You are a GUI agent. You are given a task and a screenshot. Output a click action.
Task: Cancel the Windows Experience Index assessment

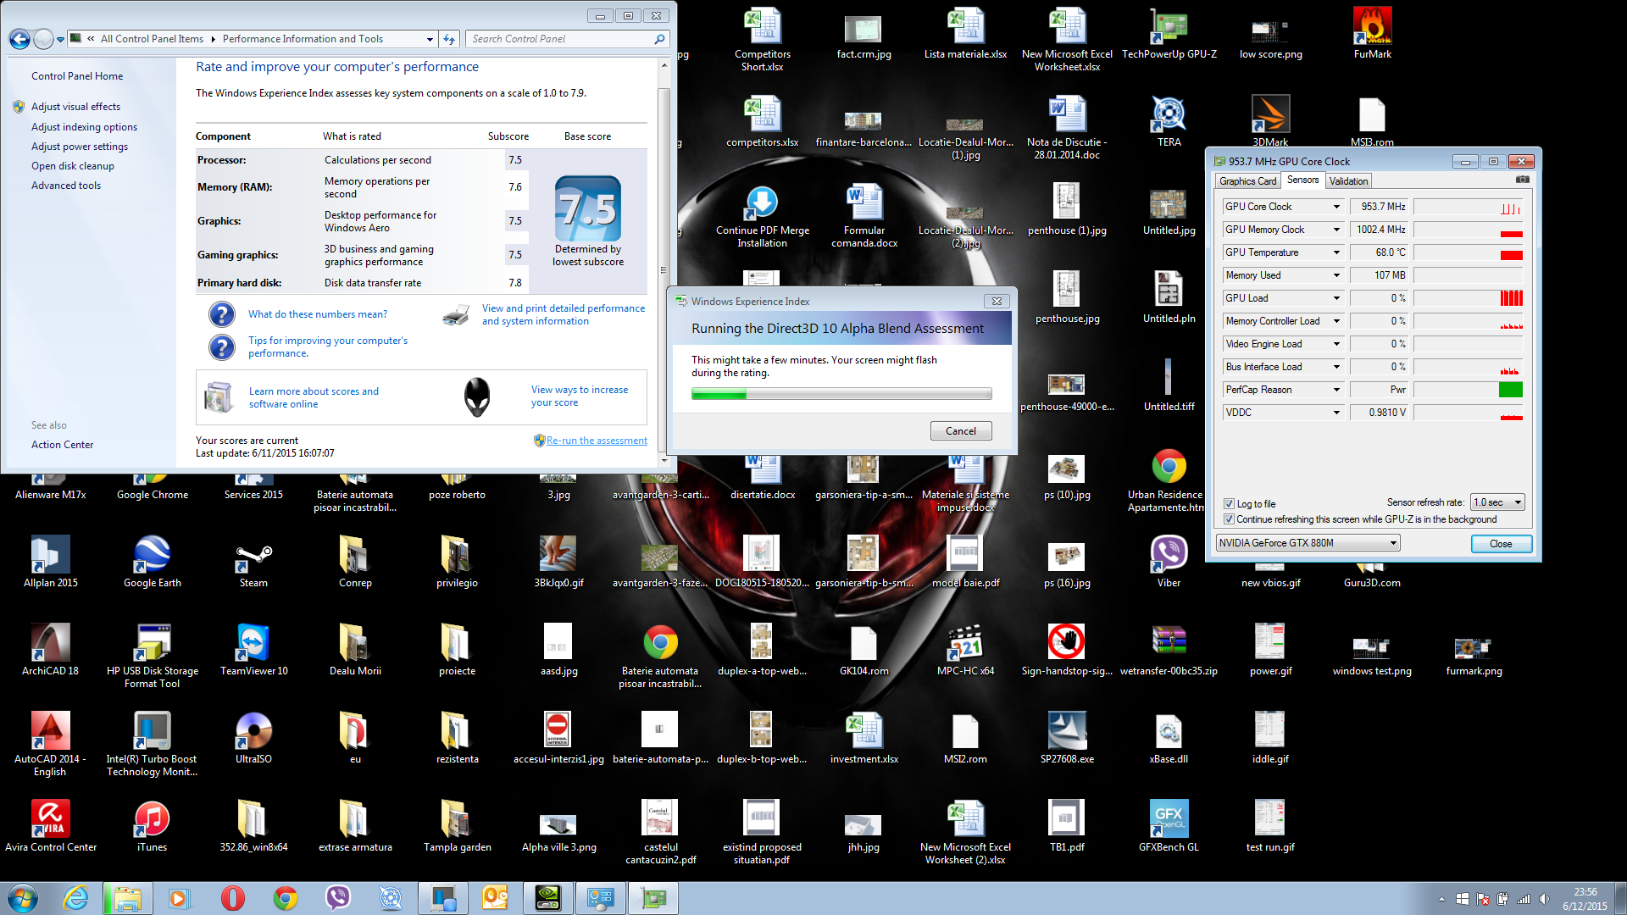click(x=961, y=431)
